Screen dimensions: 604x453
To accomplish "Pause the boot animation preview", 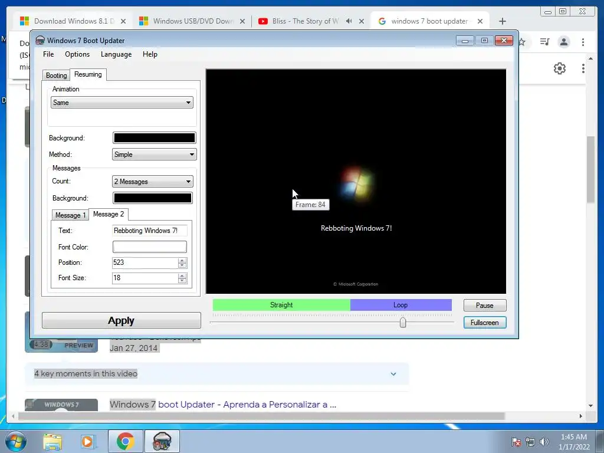I will click(x=485, y=306).
